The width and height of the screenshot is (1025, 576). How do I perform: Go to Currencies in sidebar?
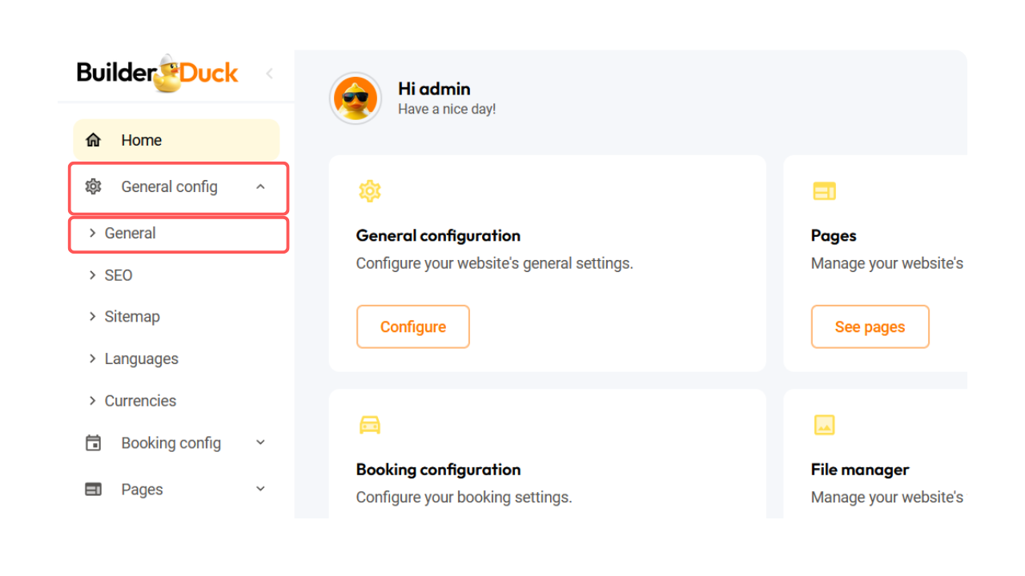[140, 401]
